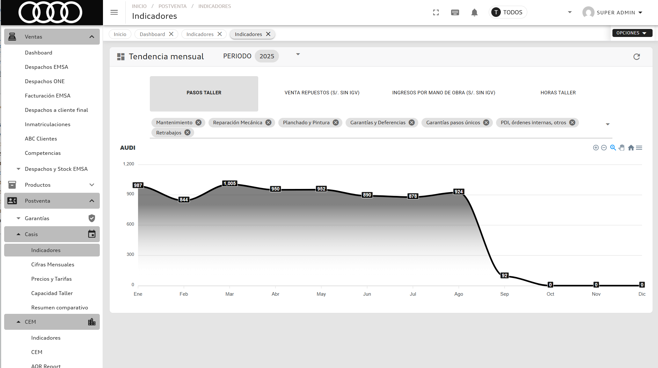
Task: Click the Inicio breadcrumb chip
Action: click(120, 34)
